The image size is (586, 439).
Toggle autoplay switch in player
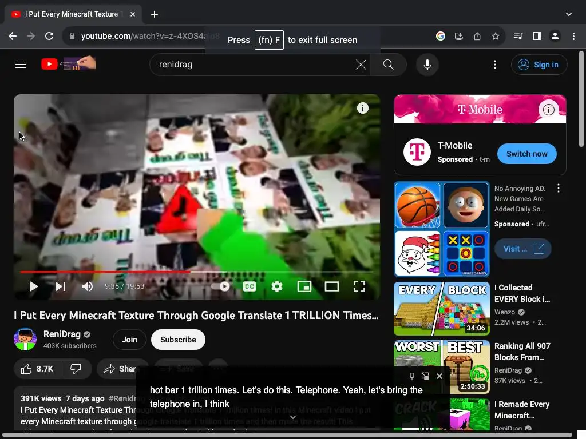221,286
